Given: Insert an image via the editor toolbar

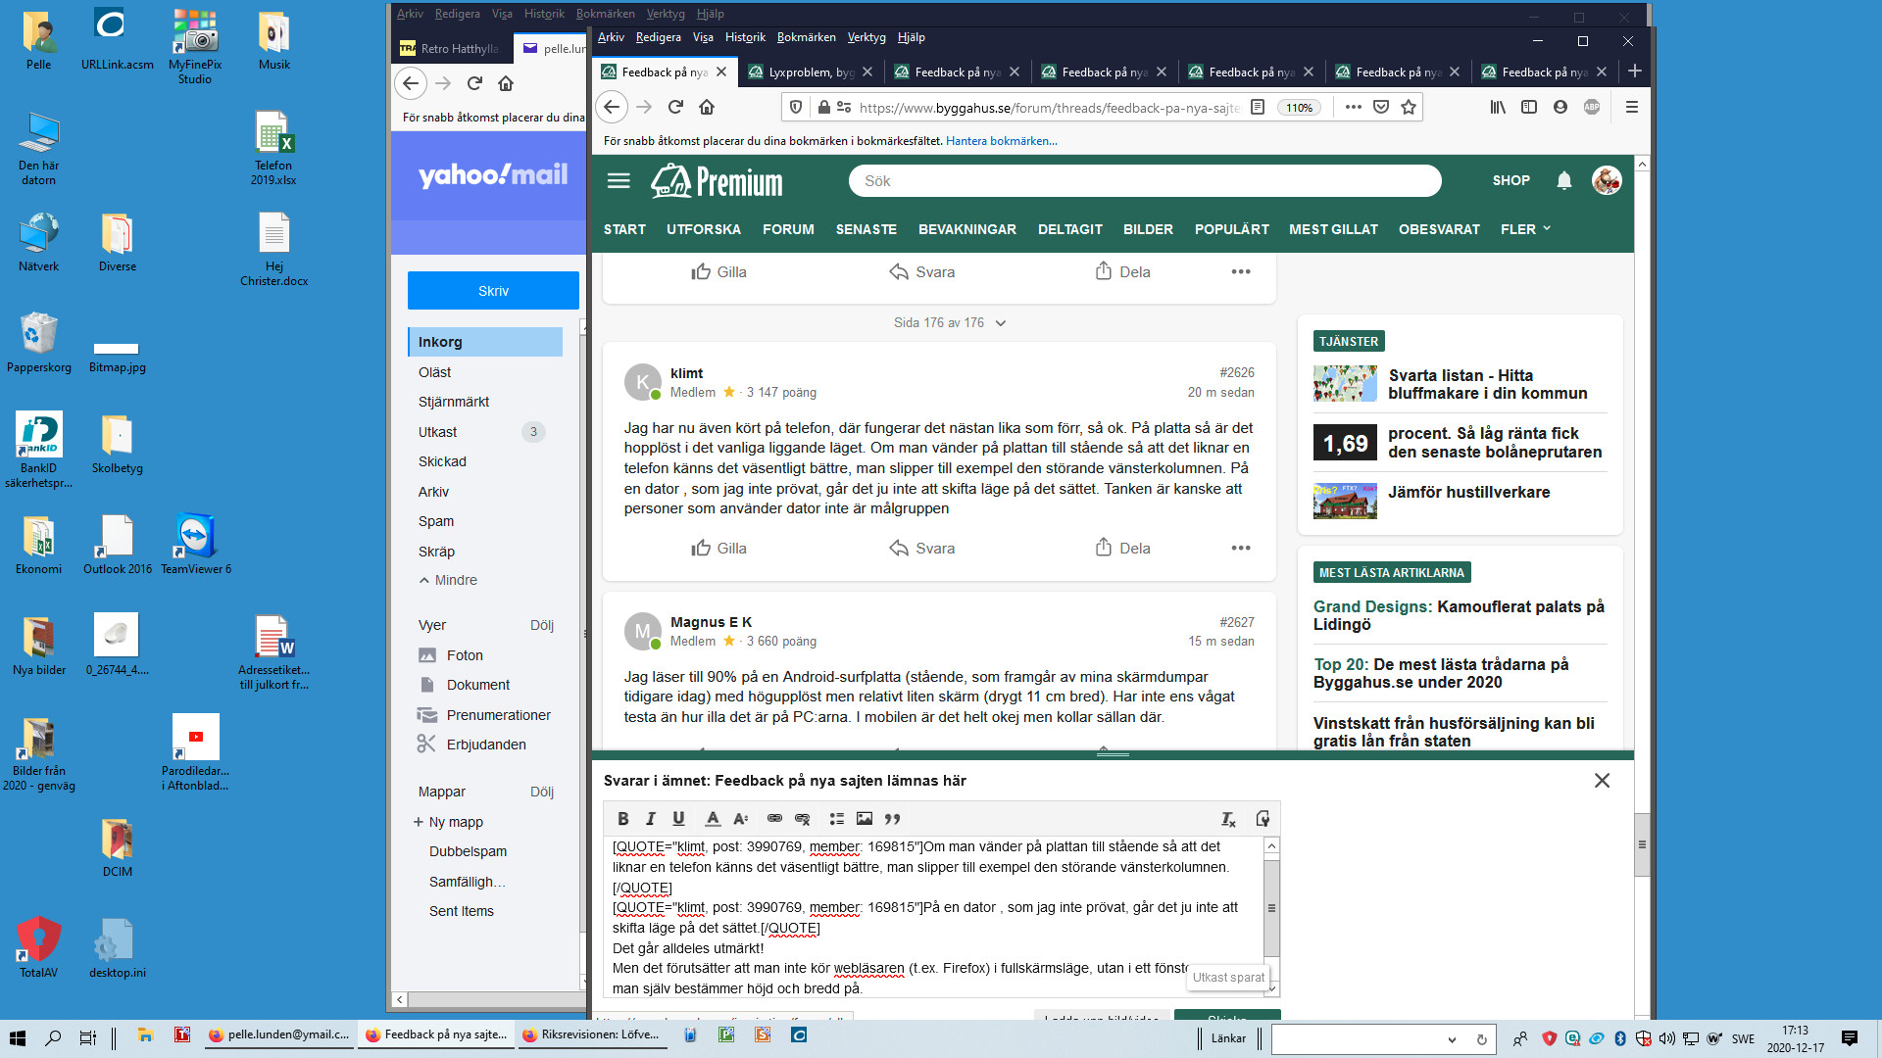Looking at the screenshot, I should [x=864, y=819].
